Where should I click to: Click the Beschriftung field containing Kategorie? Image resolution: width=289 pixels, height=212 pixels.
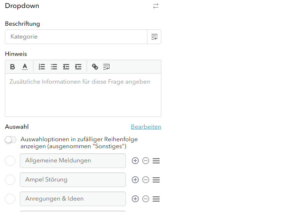[76, 37]
